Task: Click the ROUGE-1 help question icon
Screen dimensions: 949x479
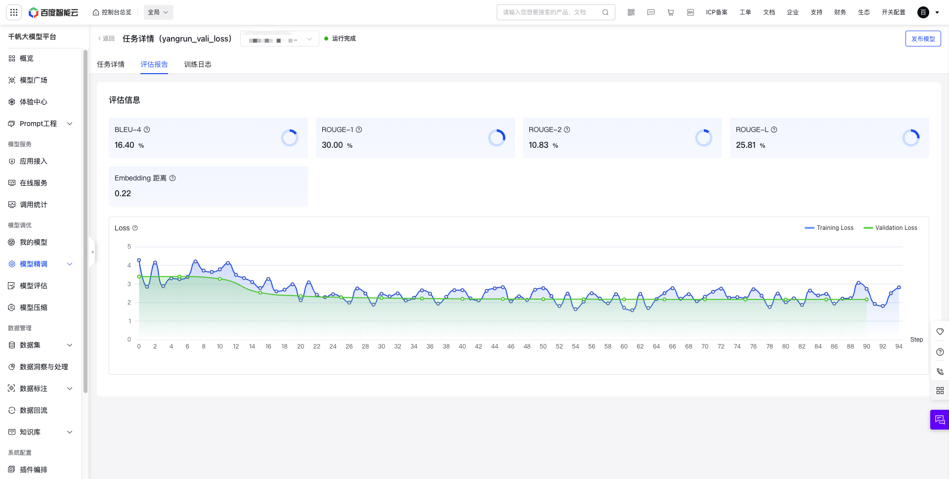Action: 359,130
